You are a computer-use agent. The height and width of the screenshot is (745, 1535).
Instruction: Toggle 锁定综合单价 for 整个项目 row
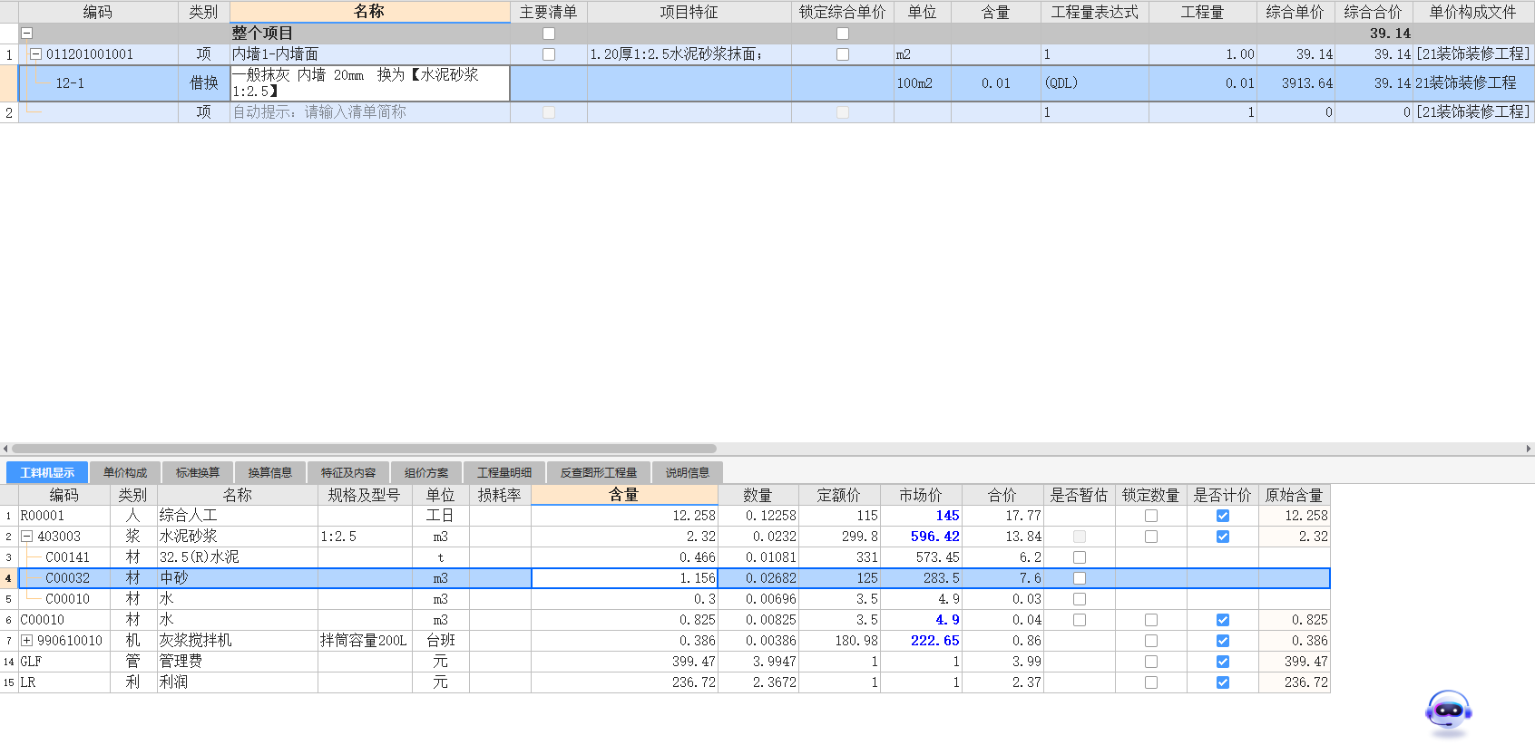click(843, 34)
